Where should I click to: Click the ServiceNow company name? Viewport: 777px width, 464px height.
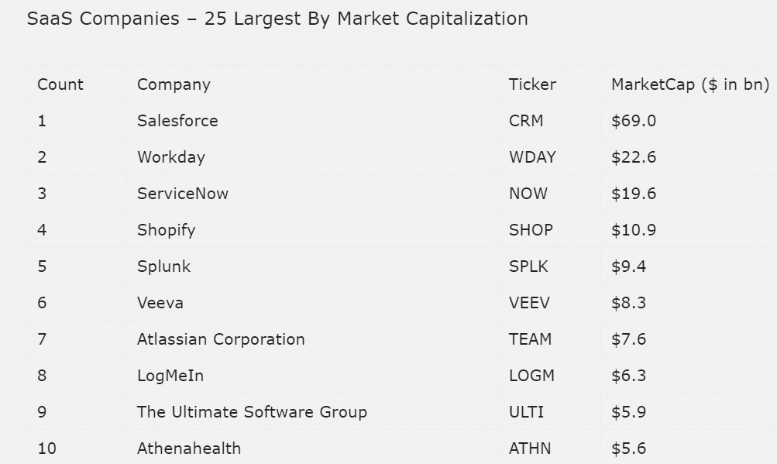(x=183, y=194)
